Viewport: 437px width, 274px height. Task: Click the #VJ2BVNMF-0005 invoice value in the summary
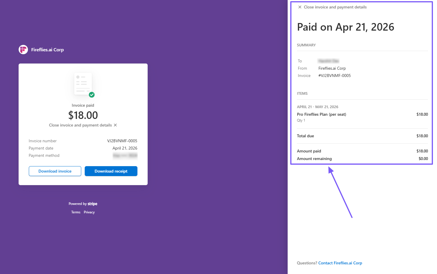(335, 75)
